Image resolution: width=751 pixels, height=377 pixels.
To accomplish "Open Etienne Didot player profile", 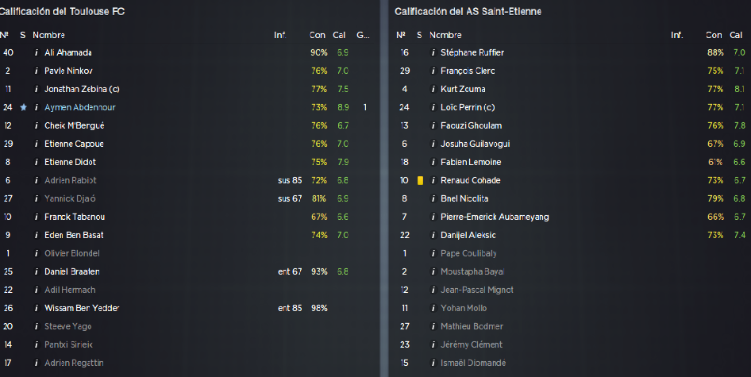I will (x=71, y=162).
